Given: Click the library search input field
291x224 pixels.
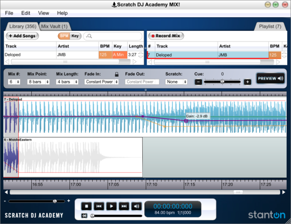Looking at the screenshot, I should point(113,36).
